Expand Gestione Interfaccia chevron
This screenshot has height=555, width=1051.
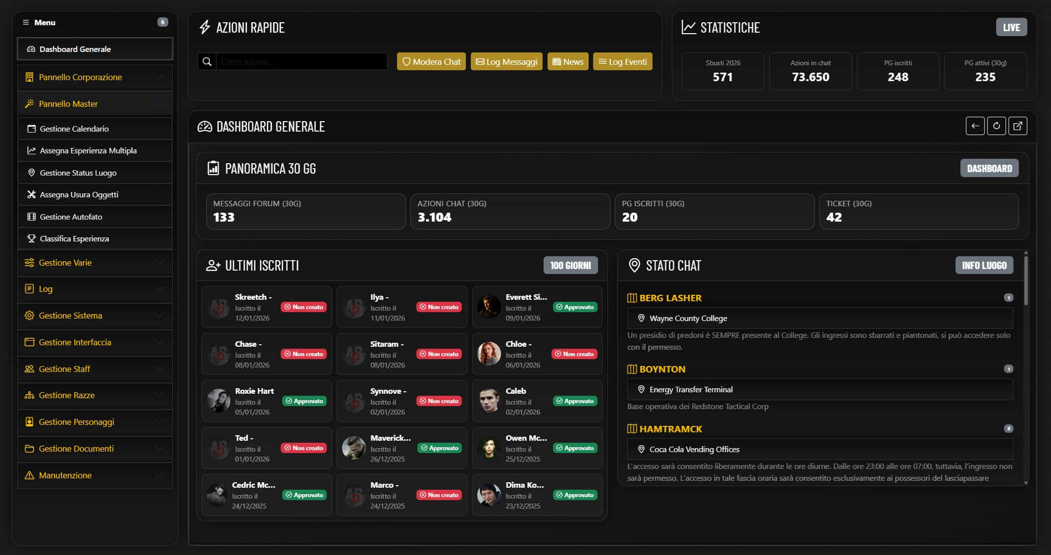[x=159, y=342]
